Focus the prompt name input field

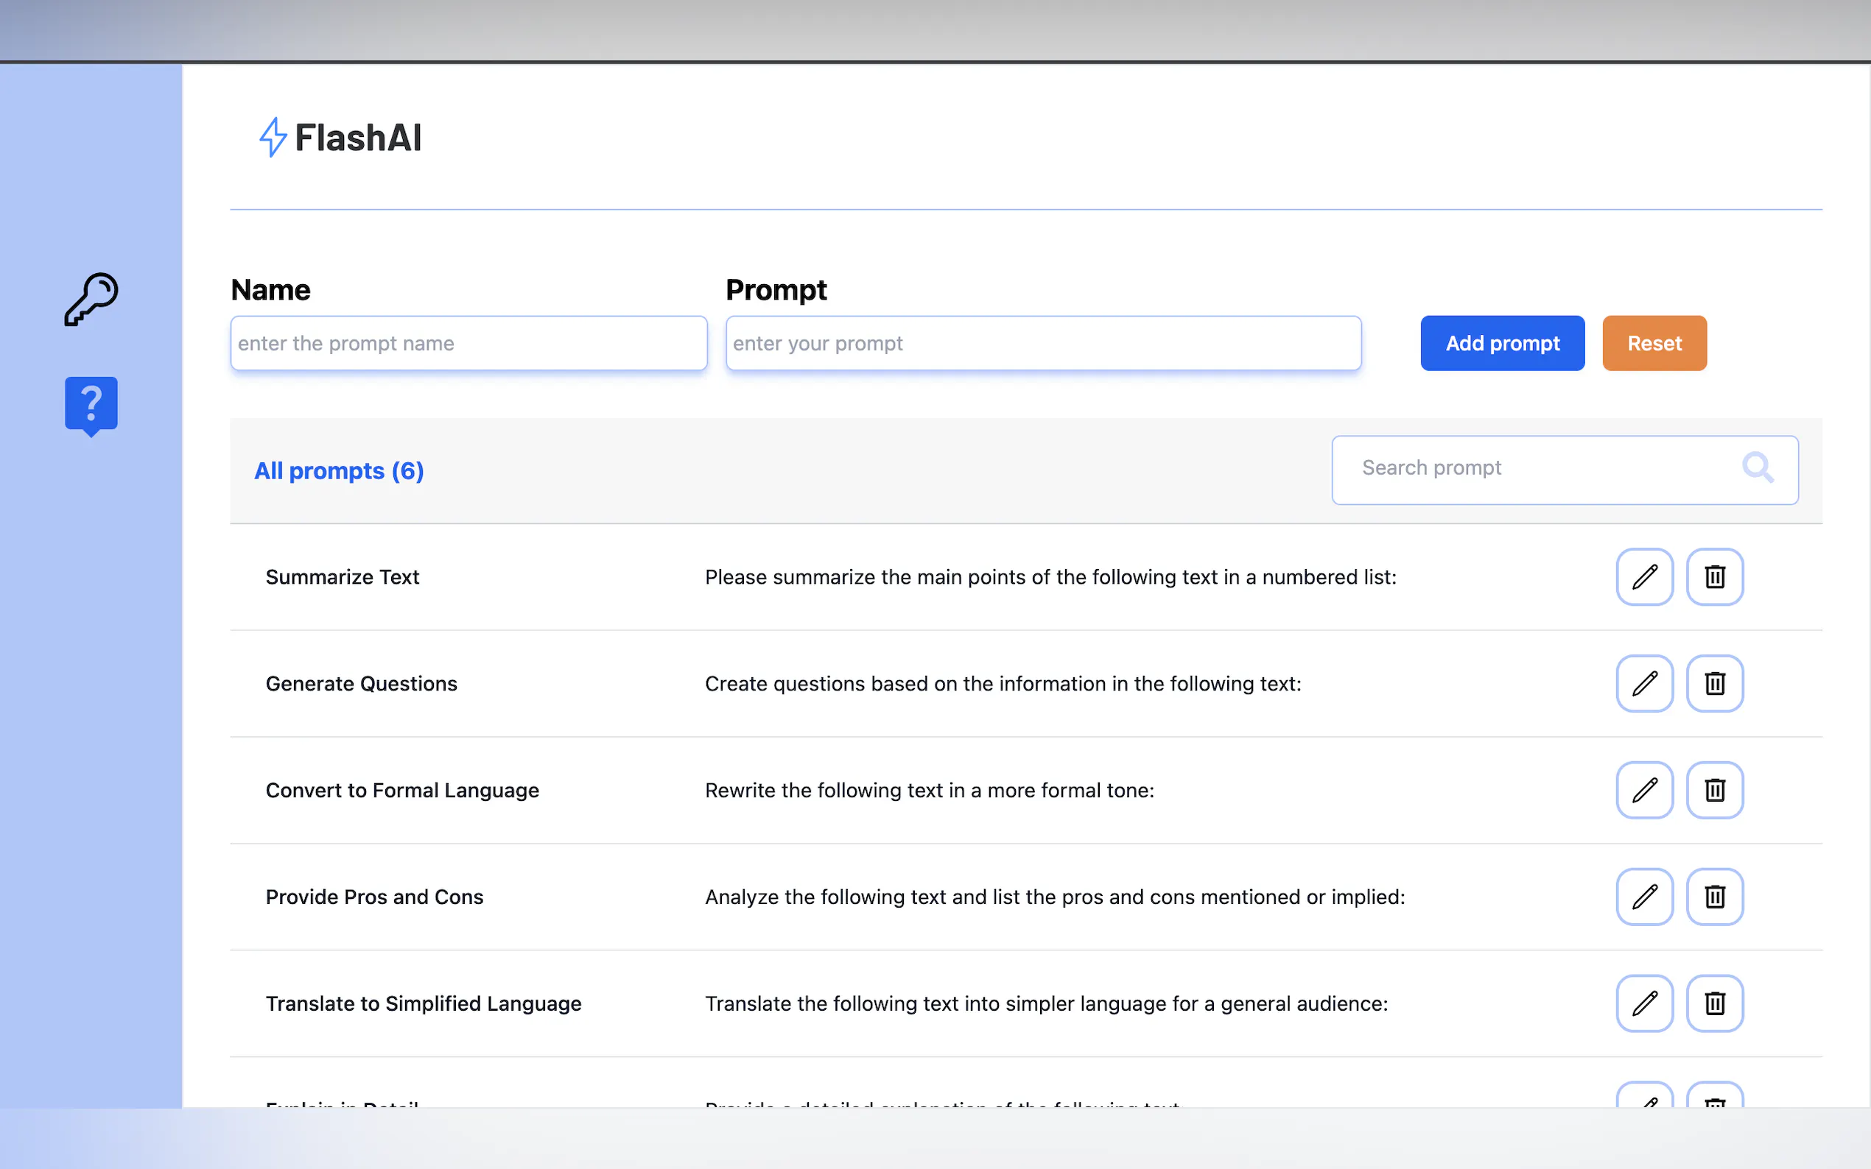tap(468, 343)
